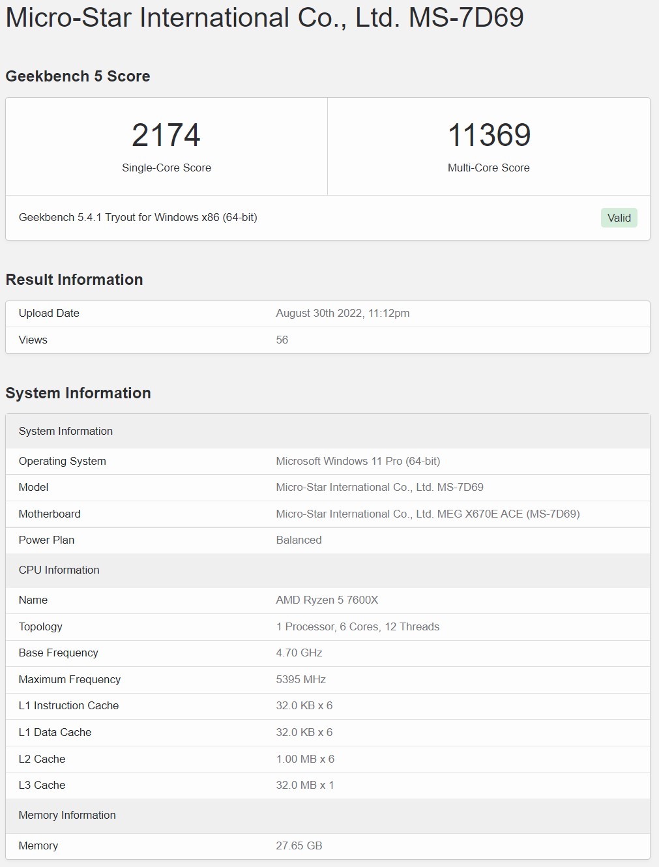Screen dimensions: 659x867
Task: Click the Result Information heading
Action: pos(74,280)
